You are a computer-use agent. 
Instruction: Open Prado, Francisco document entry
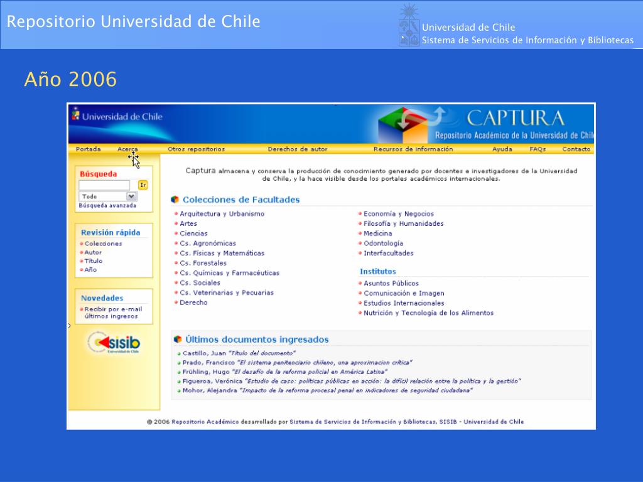[297, 363]
